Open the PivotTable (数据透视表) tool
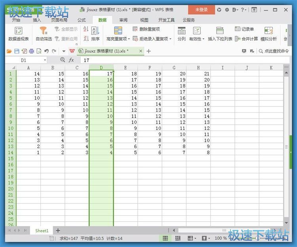The width and height of the screenshot is (297, 247). [x=18, y=34]
